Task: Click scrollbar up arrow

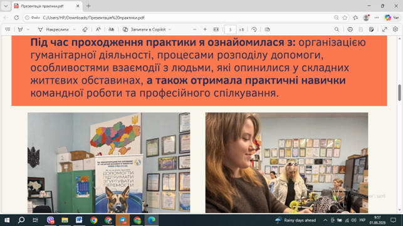Action: pos(400,39)
